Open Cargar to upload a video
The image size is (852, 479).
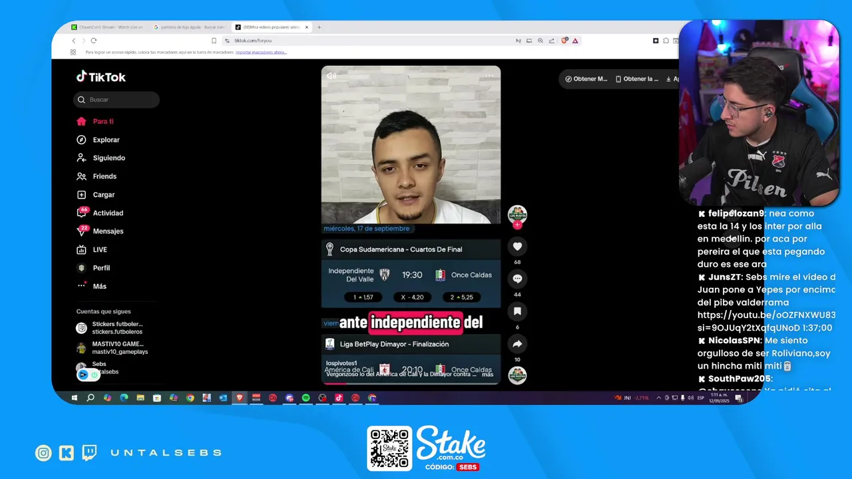pos(95,195)
